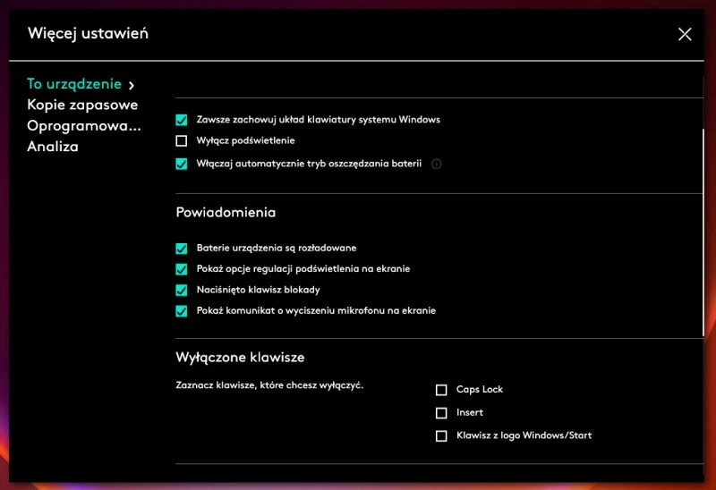
Task: Click the battery saver info icon
Action: click(437, 165)
